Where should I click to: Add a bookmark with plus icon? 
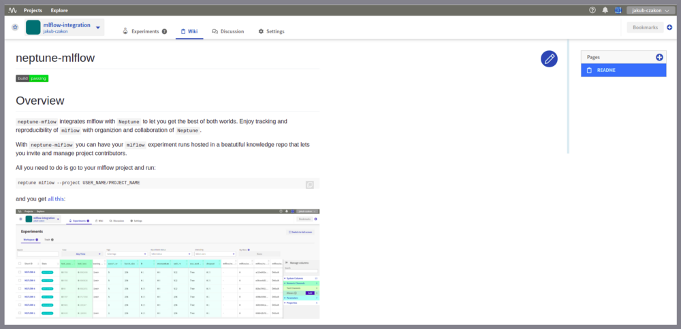pos(669,27)
